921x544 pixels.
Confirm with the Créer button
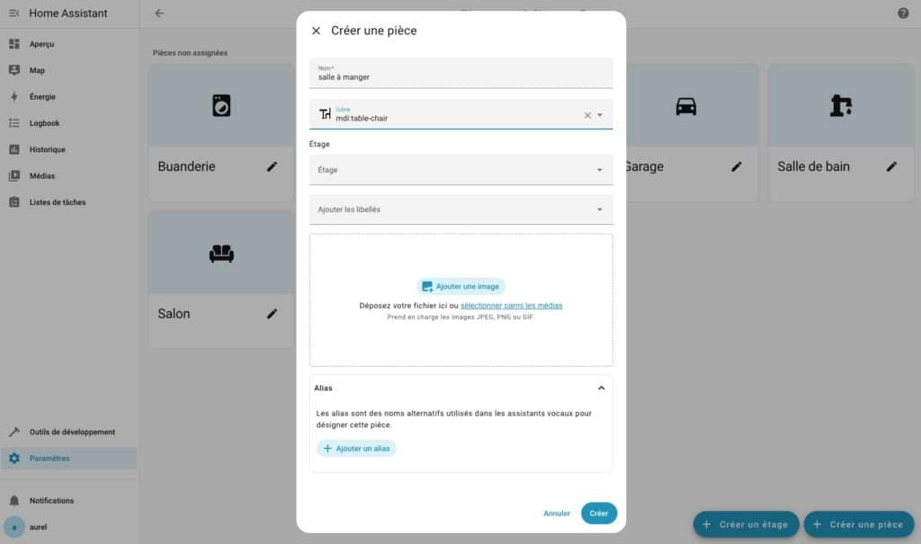pos(598,513)
